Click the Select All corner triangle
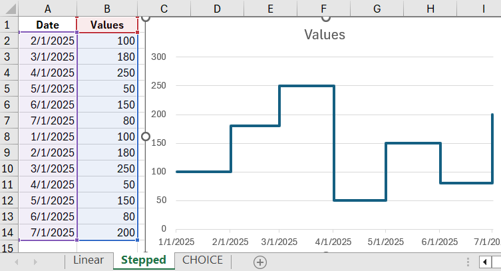 click(10, 9)
